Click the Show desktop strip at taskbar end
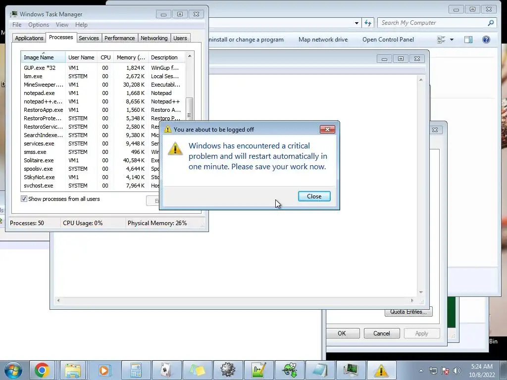Screen dimensions: 507x380 click(504, 371)
